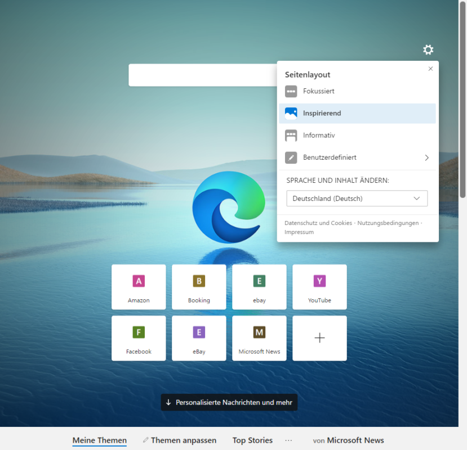Click the Fokussiert layout icon
Viewport: 467px width, 450px height.
click(291, 91)
